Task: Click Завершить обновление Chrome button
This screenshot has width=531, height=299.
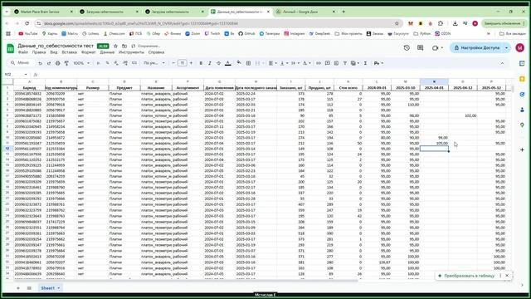Action: pos(504,23)
